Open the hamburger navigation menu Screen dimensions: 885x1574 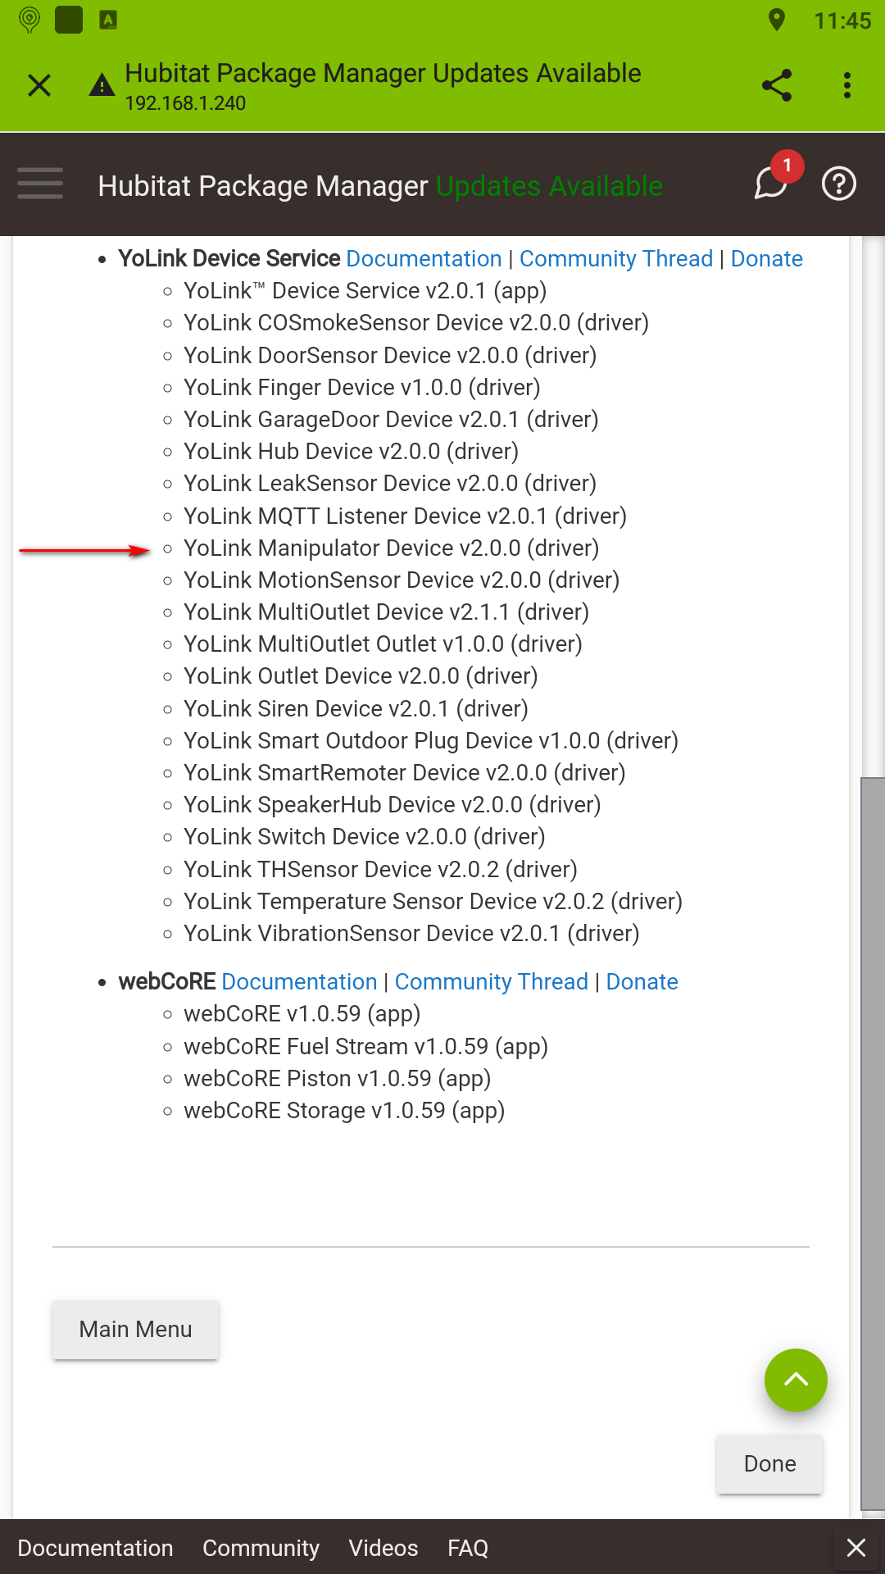39,184
